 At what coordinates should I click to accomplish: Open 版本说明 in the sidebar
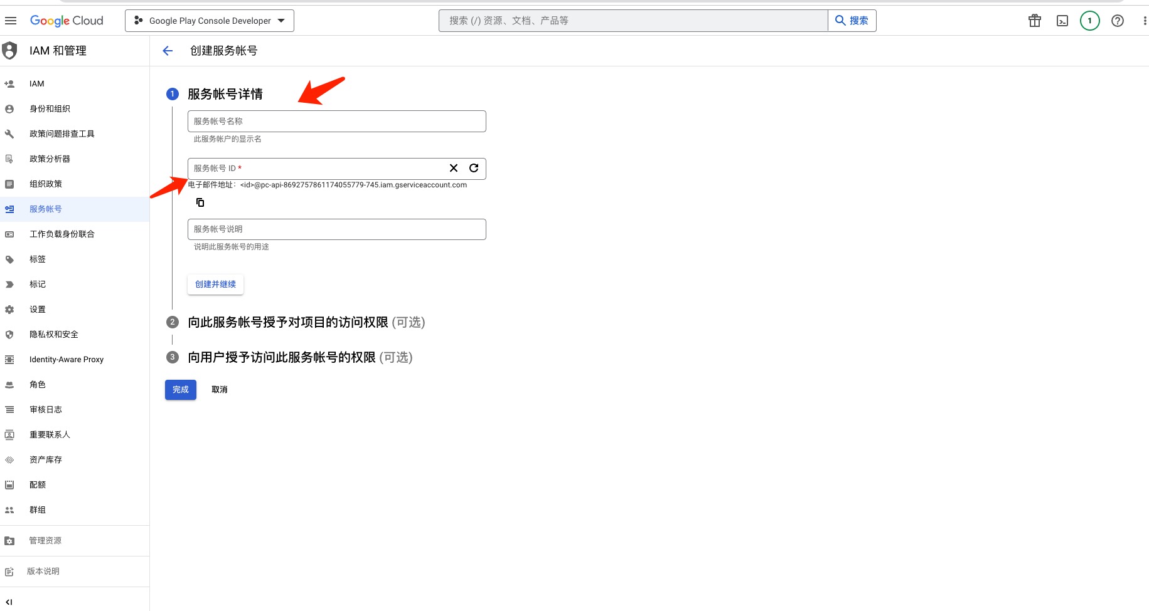75,571
